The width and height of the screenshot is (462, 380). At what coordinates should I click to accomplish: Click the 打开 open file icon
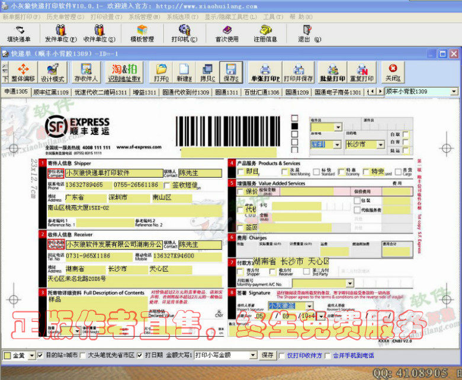(162, 72)
